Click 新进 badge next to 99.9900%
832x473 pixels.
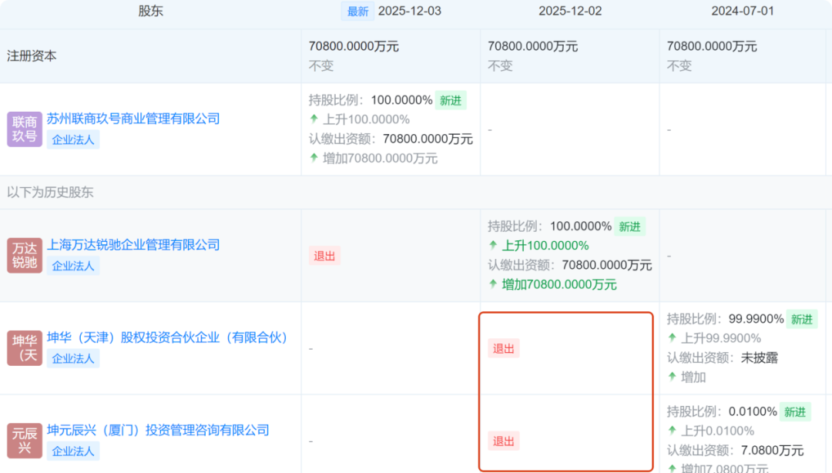click(802, 319)
